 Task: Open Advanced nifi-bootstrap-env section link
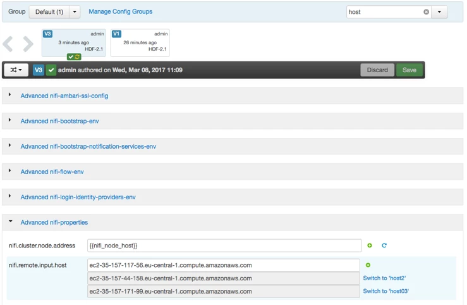tap(59, 121)
